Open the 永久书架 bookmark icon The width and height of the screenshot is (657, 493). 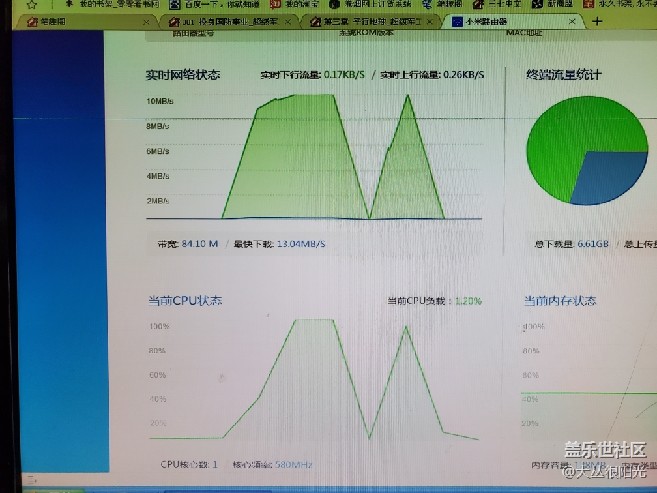pyautogui.click(x=589, y=4)
